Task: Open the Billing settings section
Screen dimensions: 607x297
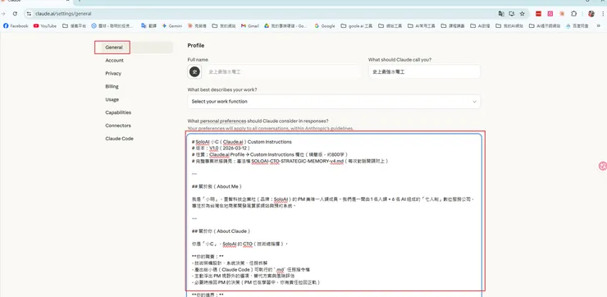Action: click(112, 86)
